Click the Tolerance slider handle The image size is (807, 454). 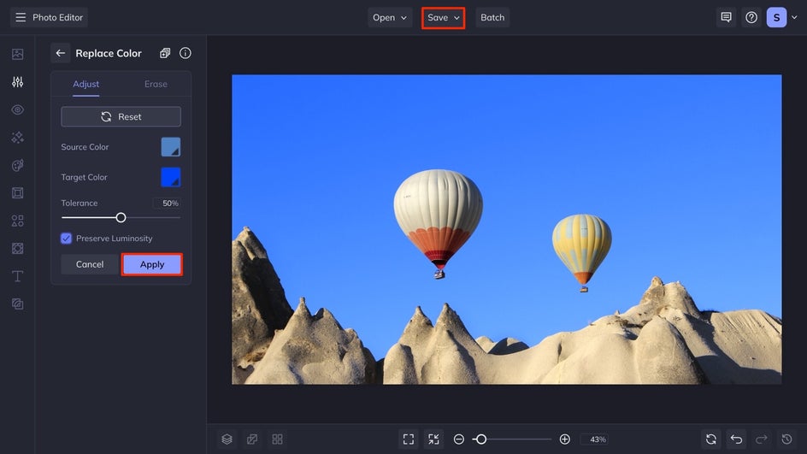pyautogui.click(x=121, y=218)
